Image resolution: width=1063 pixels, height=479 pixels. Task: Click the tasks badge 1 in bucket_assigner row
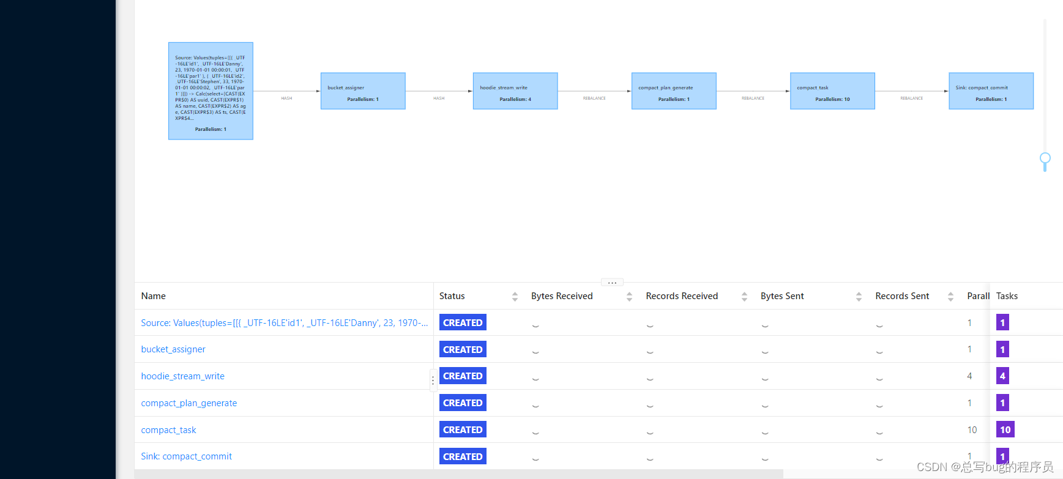(1002, 349)
